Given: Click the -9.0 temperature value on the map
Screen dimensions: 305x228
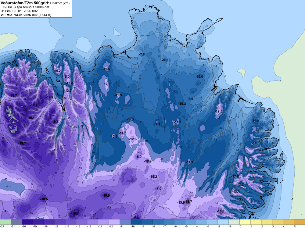Looking at the screenshot, I should 190,99.
